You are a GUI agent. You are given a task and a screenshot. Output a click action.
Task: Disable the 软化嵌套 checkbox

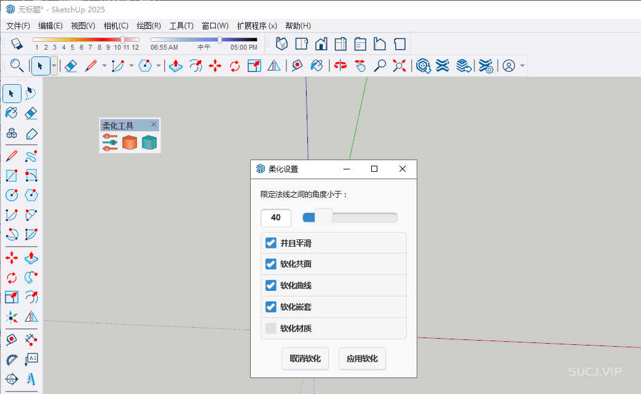coord(270,307)
